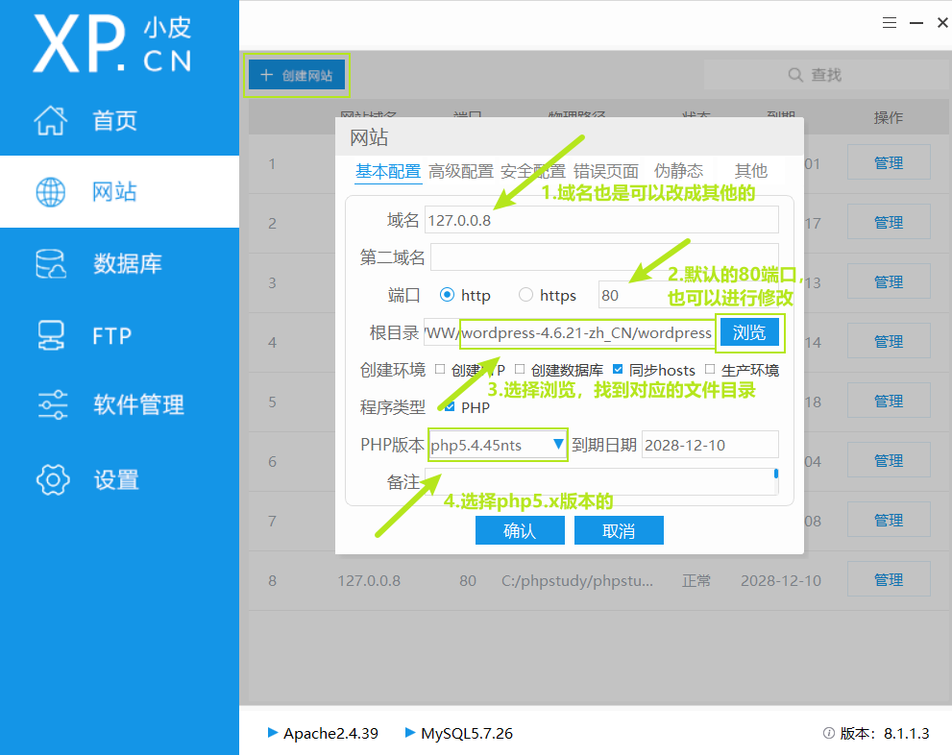This screenshot has width=952, height=755.
Task: Open the 设置 settings gear icon
Action: 53,479
